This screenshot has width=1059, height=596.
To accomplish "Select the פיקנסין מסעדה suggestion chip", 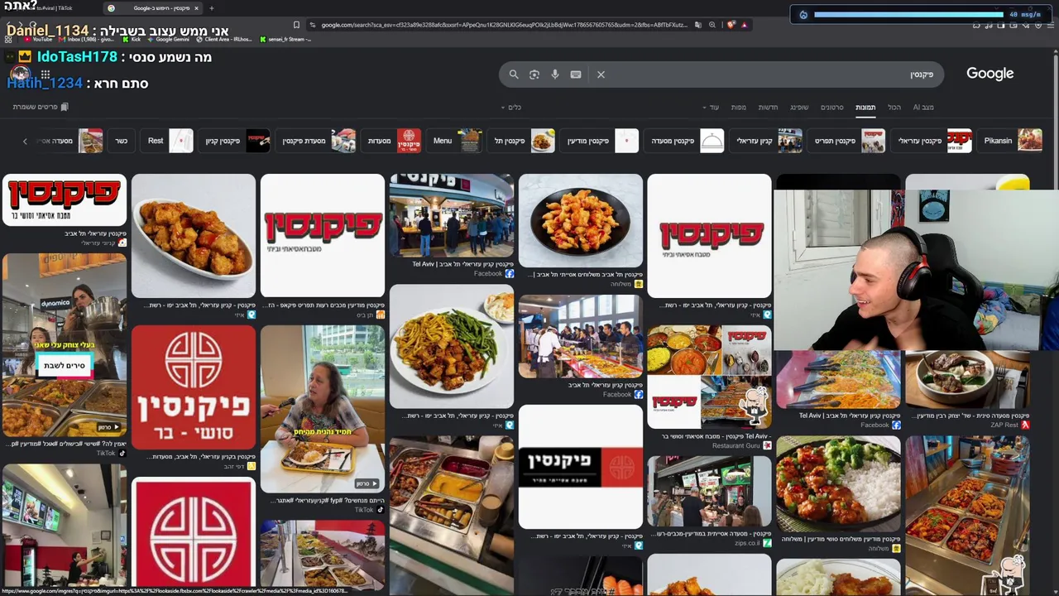I will (683, 141).
